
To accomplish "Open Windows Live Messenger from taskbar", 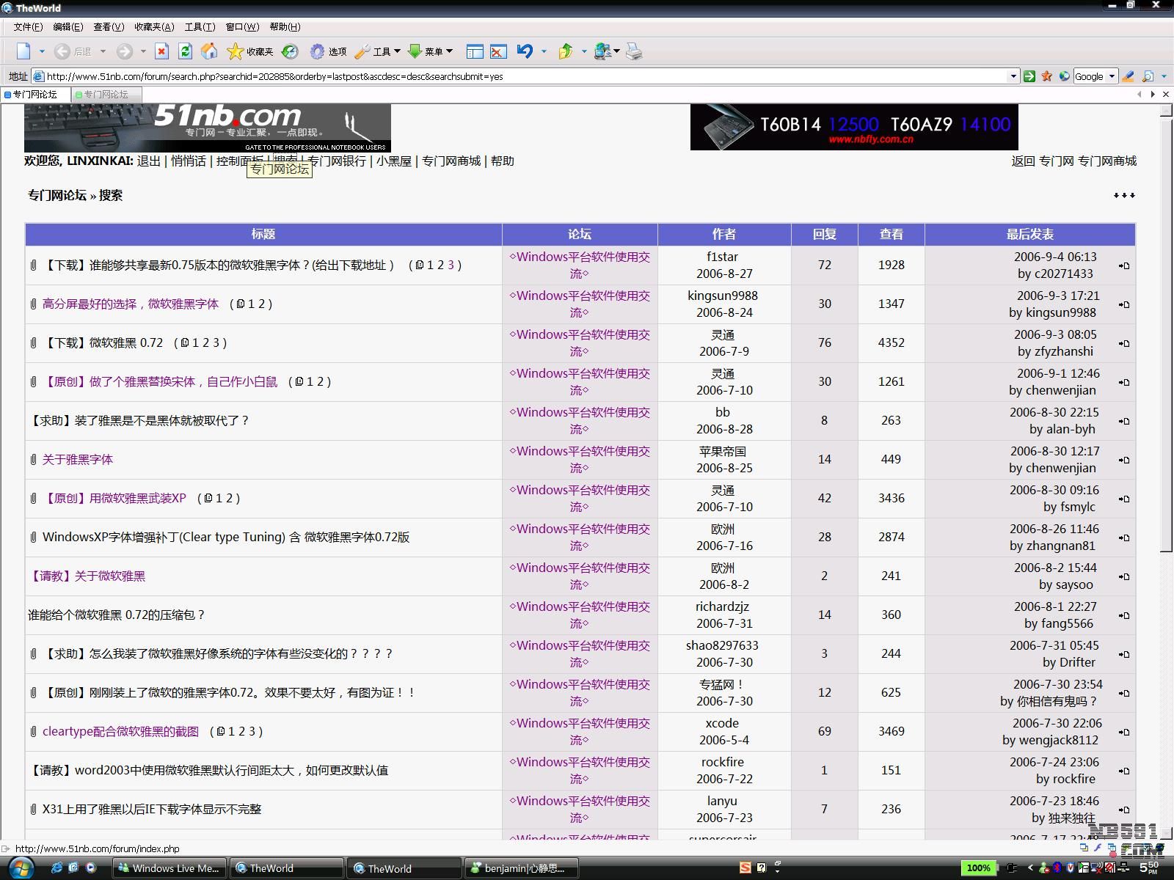I will pyautogui.click(x=169, y=868).
